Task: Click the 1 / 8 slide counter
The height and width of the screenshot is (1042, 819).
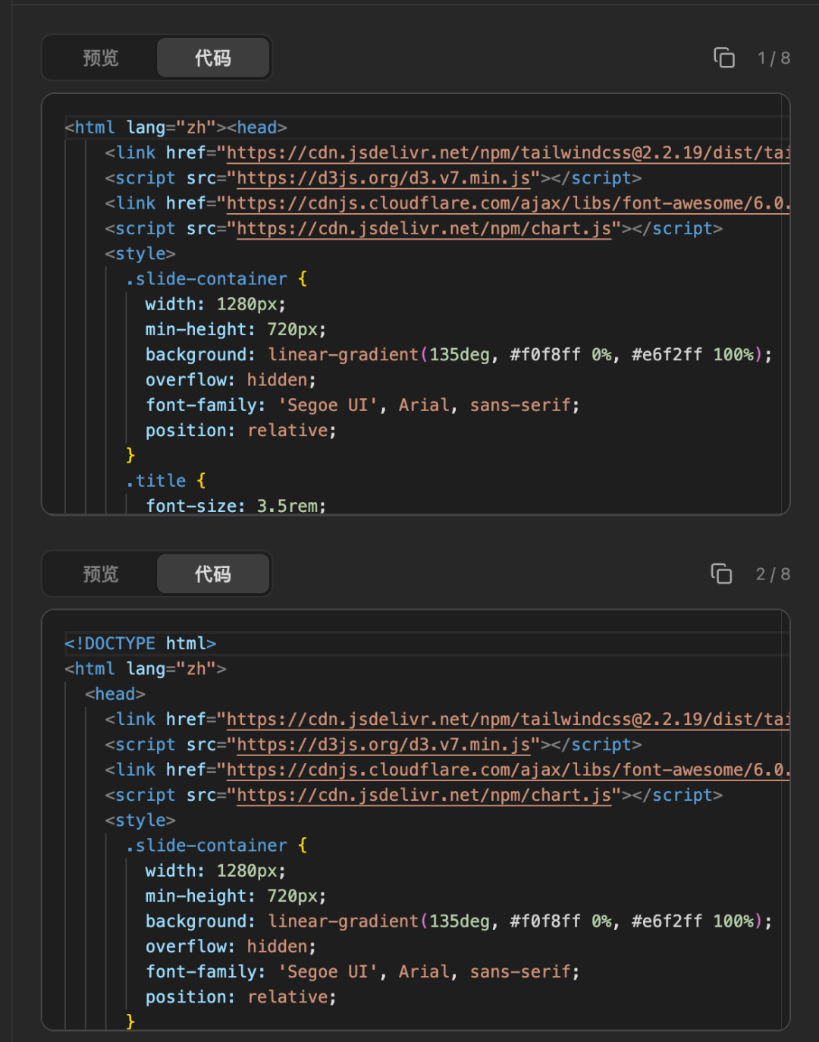Action: click(x=773, y=58)
